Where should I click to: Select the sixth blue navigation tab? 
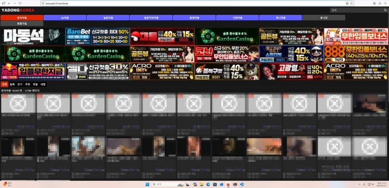237,18
